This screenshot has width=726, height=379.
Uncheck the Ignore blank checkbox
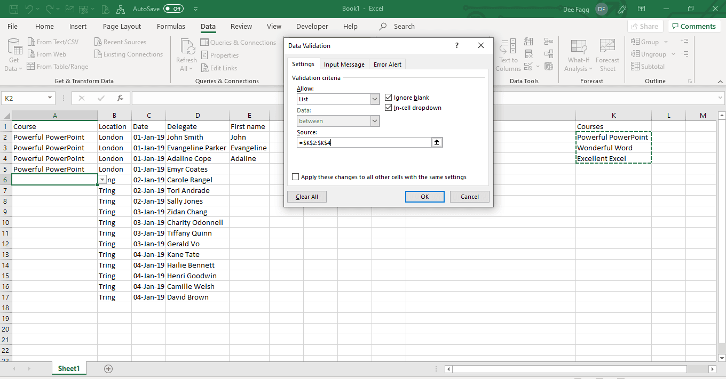coord(389,98)
